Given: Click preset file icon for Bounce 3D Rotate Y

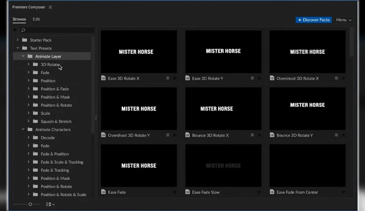Looking at the screenshot, I should (x=272, y=135).
